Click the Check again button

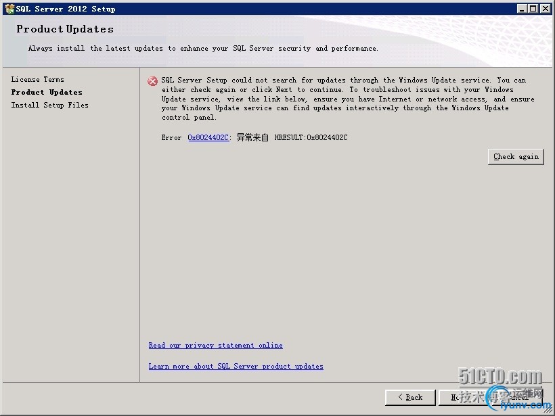tap(516, 157)
